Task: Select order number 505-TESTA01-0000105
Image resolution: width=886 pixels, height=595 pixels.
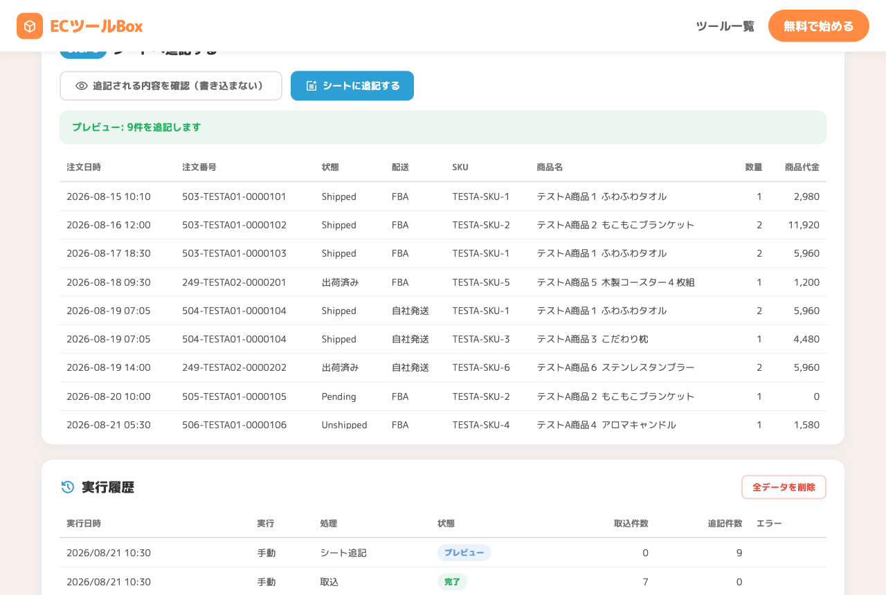Action: coord(234,396)
